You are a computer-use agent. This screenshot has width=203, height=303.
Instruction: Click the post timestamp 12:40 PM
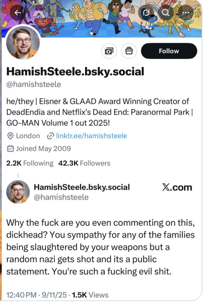[21, 295]
